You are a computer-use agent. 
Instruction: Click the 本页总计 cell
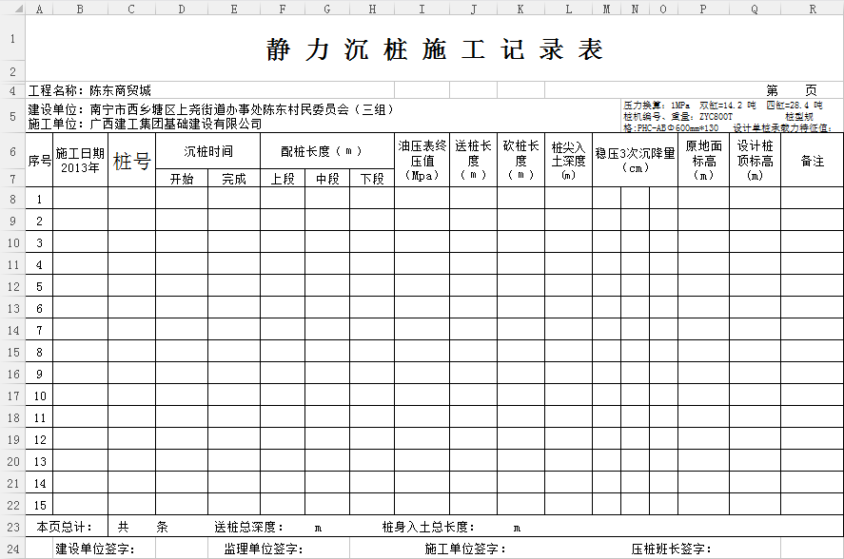click(65, 527)
